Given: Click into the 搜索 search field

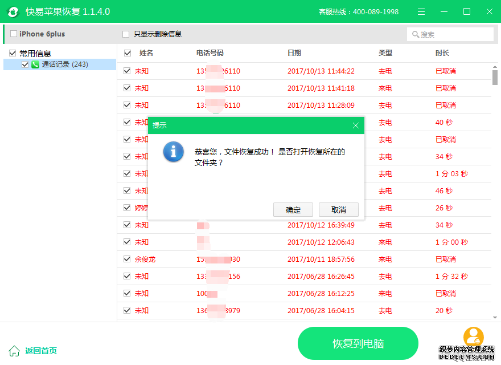Looking at the screenshot, I should click(450, 34).
